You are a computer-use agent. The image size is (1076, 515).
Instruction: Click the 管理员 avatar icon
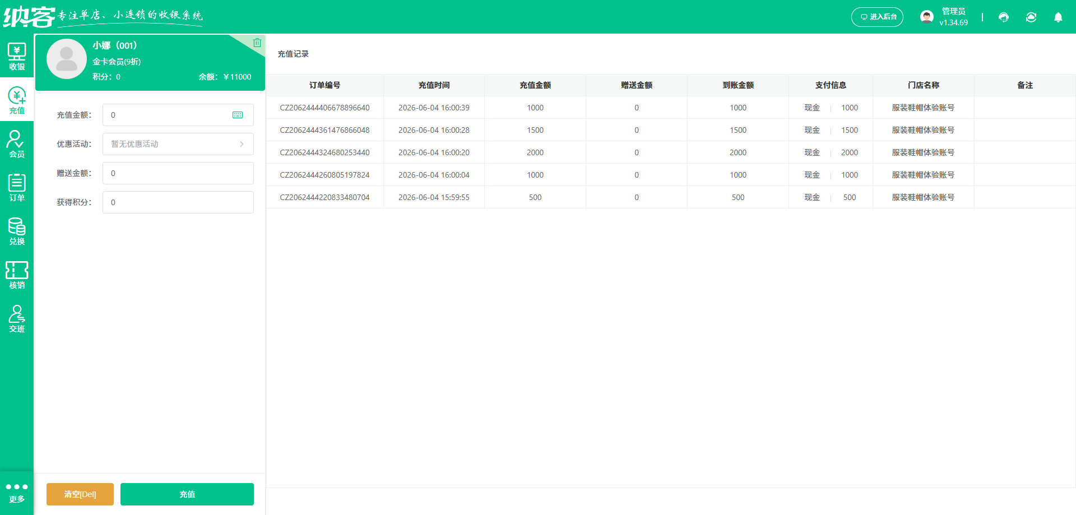[927, 17]
